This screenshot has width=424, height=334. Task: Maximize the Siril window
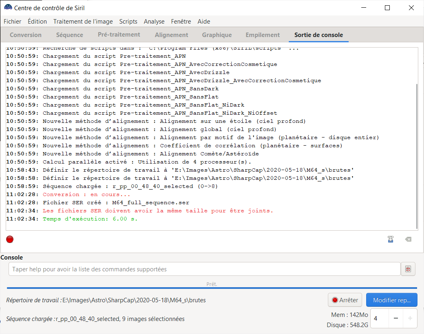387,8
